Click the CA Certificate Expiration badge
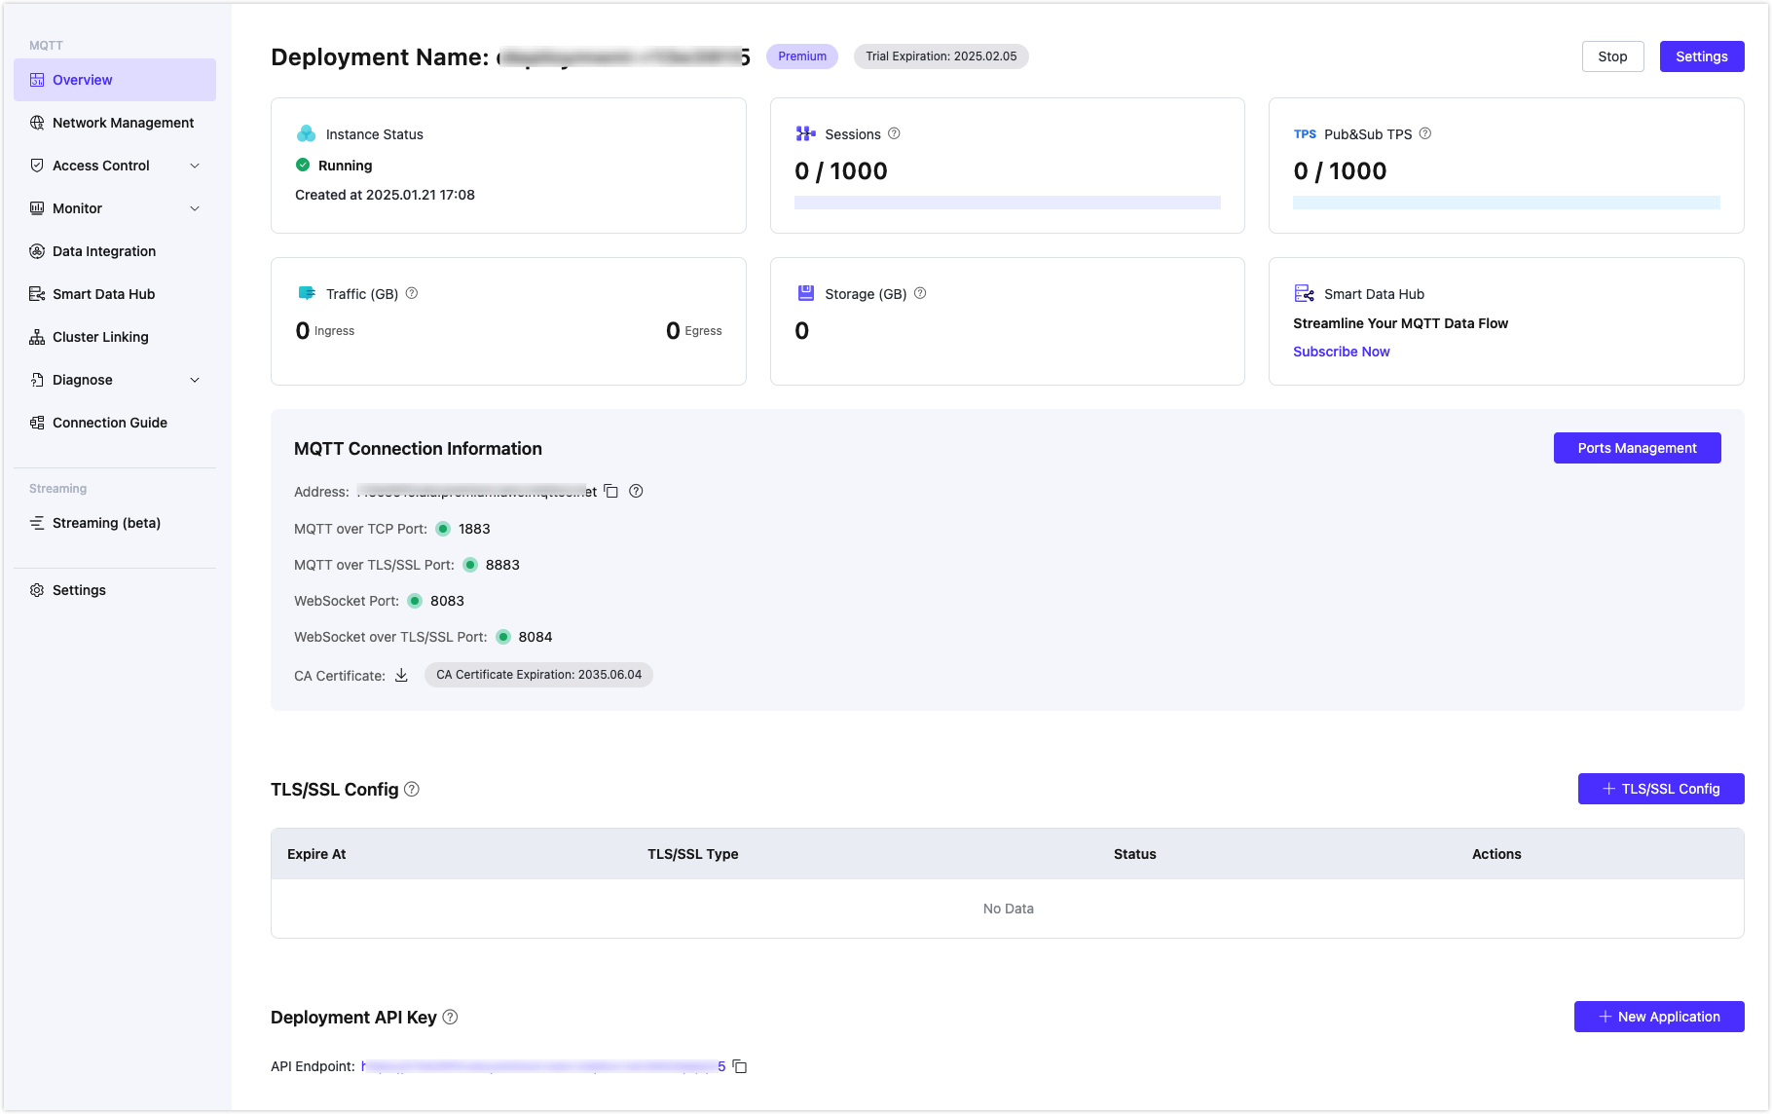This screenshot has height=1114, width=1772. 538,675
